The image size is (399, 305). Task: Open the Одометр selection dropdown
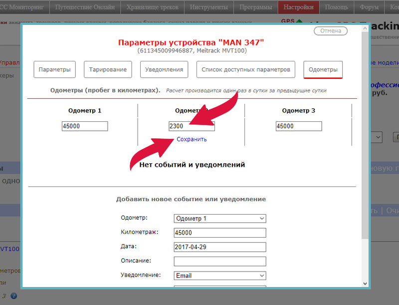[x=219, y=218]
